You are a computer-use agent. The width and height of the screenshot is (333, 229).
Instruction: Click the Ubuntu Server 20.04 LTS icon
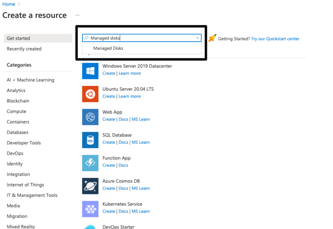(x=90, y=94)
